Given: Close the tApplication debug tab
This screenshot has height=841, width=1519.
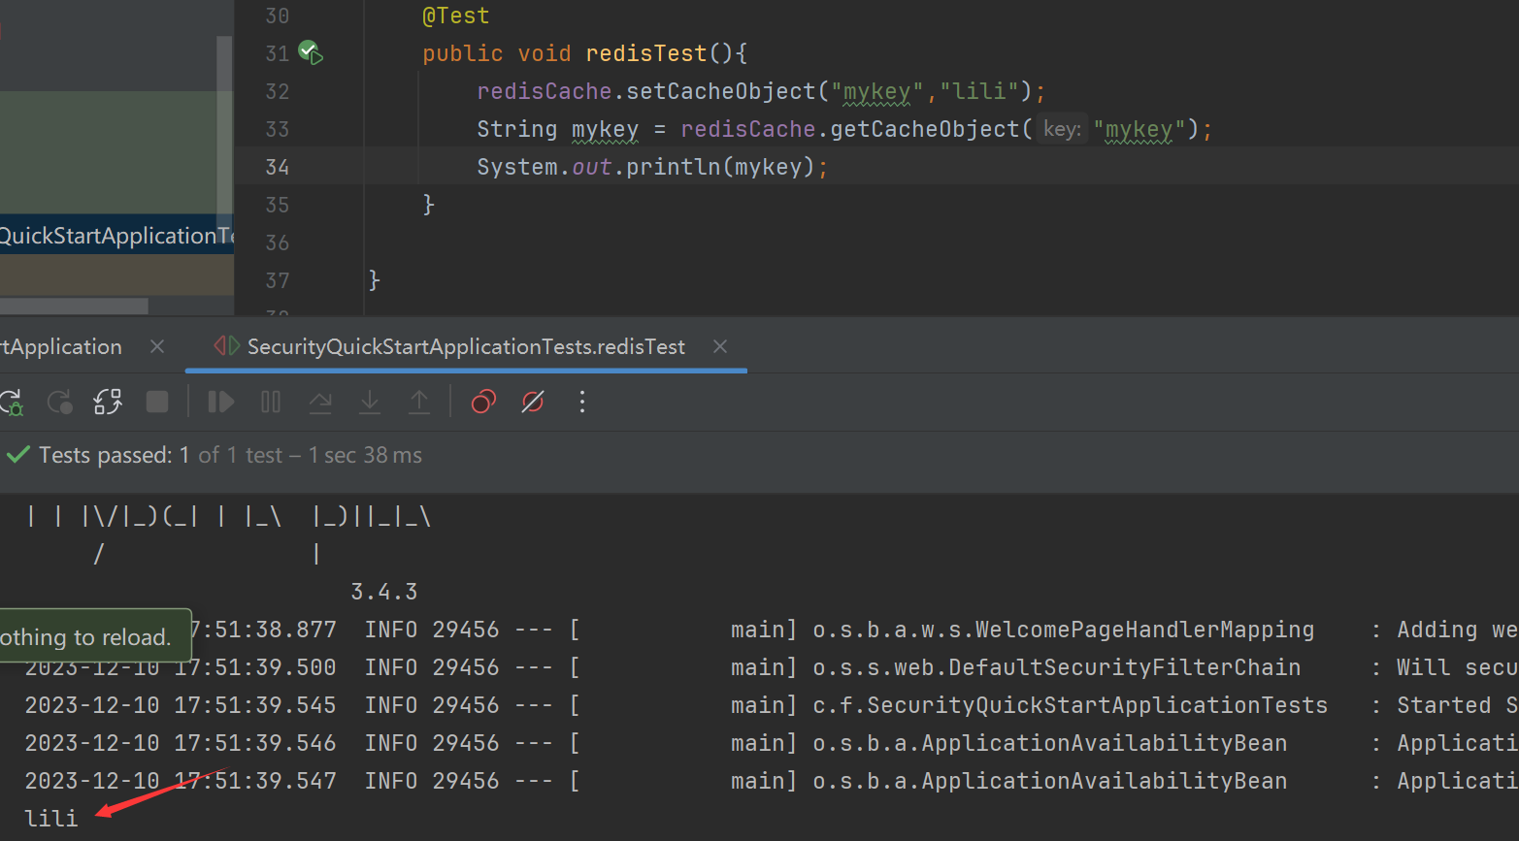Looking at the screenshot, I should point(157,346).
